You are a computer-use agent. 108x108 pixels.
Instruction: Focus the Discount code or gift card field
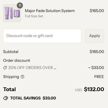pos(42,36)
